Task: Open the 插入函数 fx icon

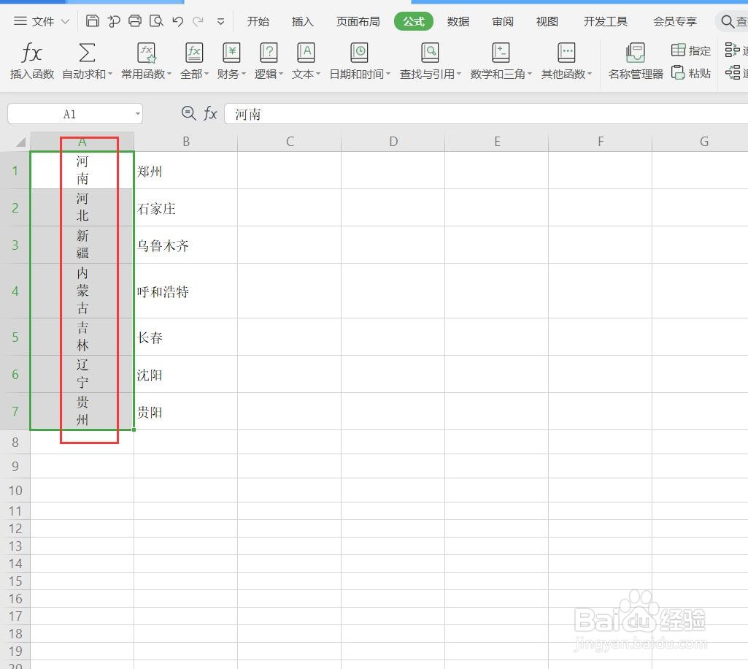Action: [32, 53]
